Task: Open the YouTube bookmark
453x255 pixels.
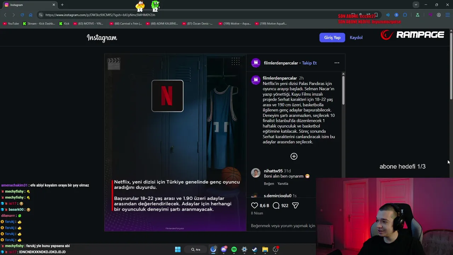Action: tap(11, 24)
